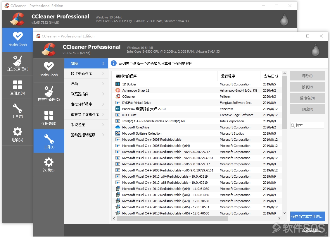This screenshot has width=330, height=237.
Task: Open 工具(T) in the back window
Action: pyautogui.click(x=18, y=111)
